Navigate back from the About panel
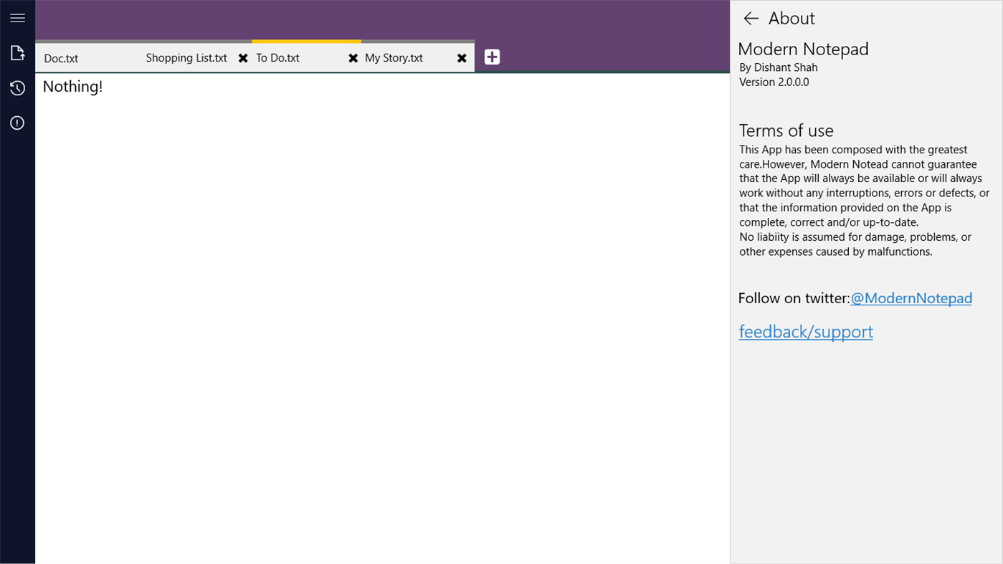The image size is (1003, 564). point(750,19)
